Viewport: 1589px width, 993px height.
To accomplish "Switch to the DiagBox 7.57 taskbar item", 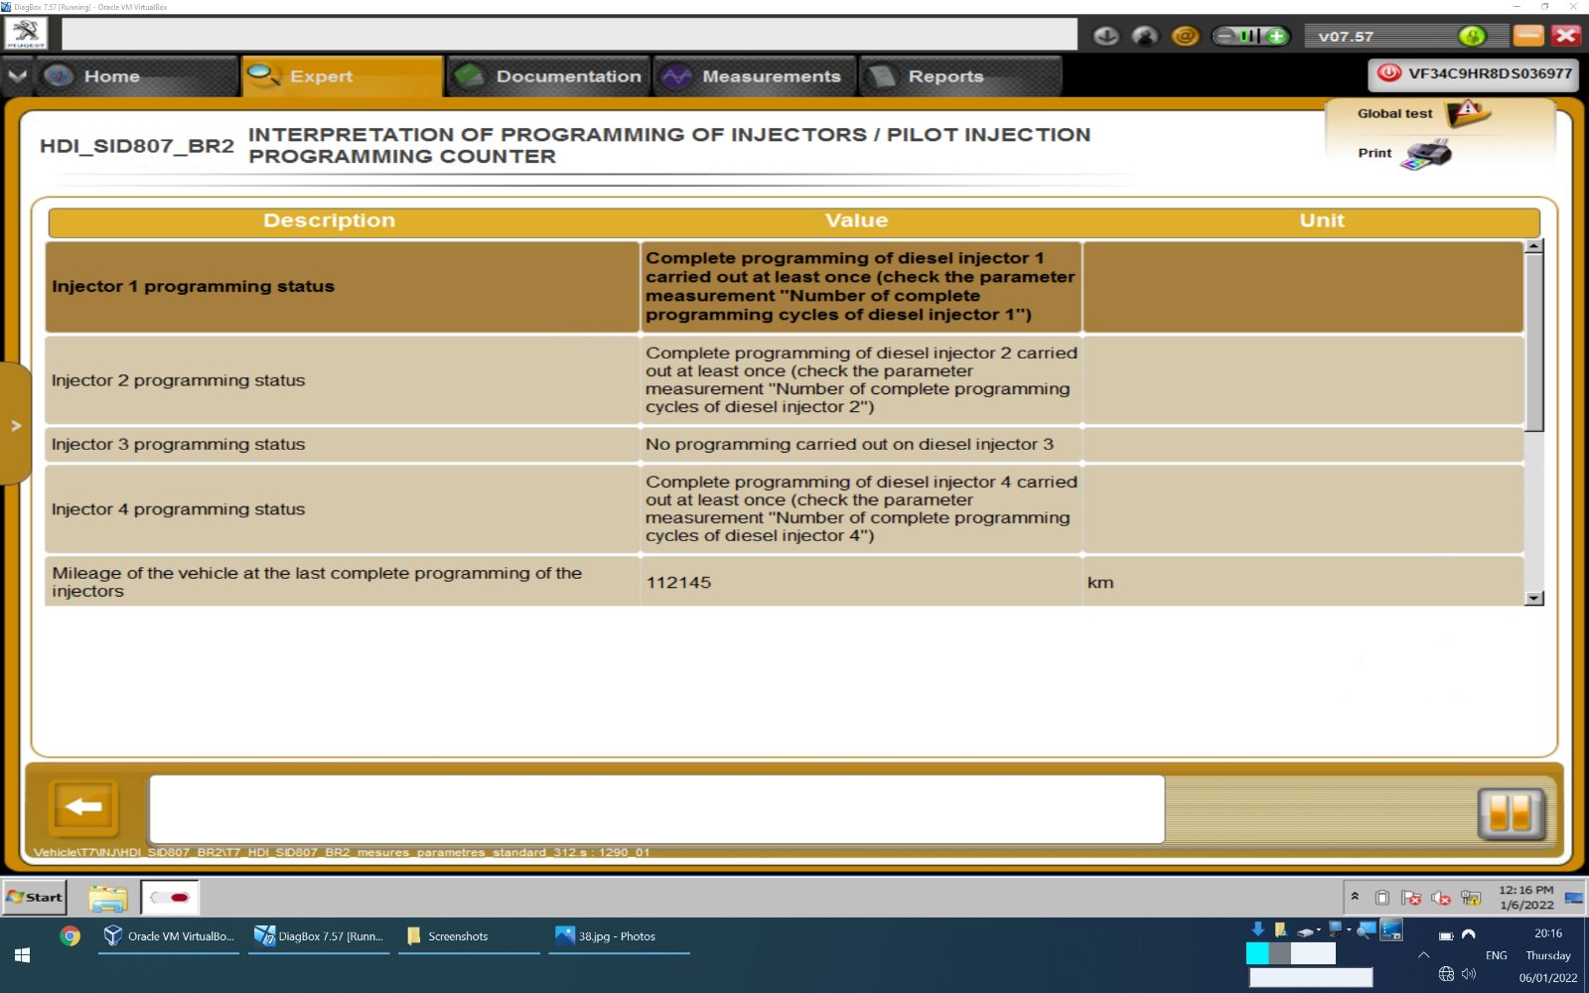I will click(x=319, y=936).
